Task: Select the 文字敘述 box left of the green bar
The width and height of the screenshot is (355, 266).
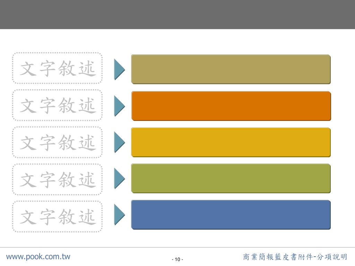Action: pos(57,179)
